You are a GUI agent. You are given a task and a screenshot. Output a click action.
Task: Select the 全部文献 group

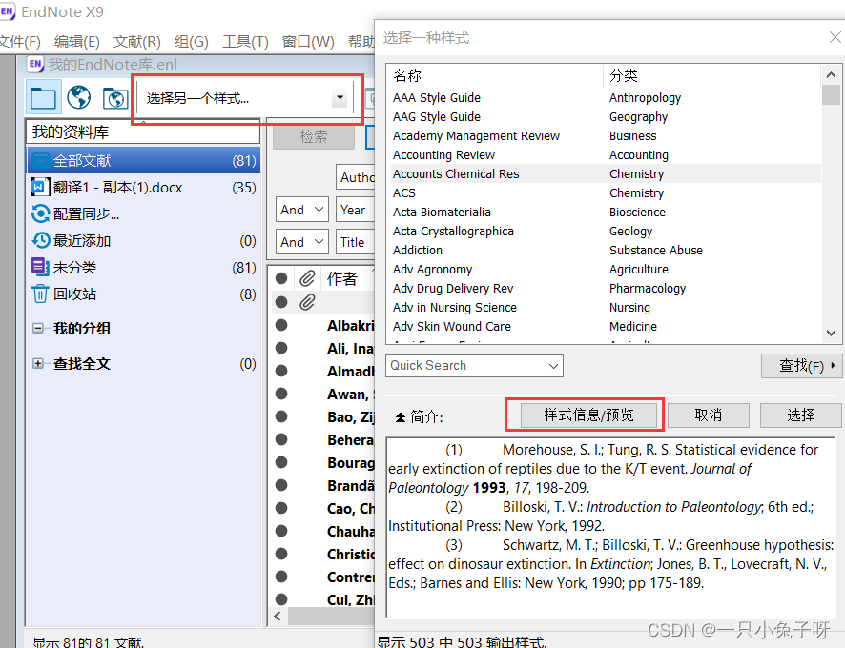pos(143,160)
